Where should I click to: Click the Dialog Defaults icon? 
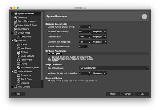pos(18,56)
